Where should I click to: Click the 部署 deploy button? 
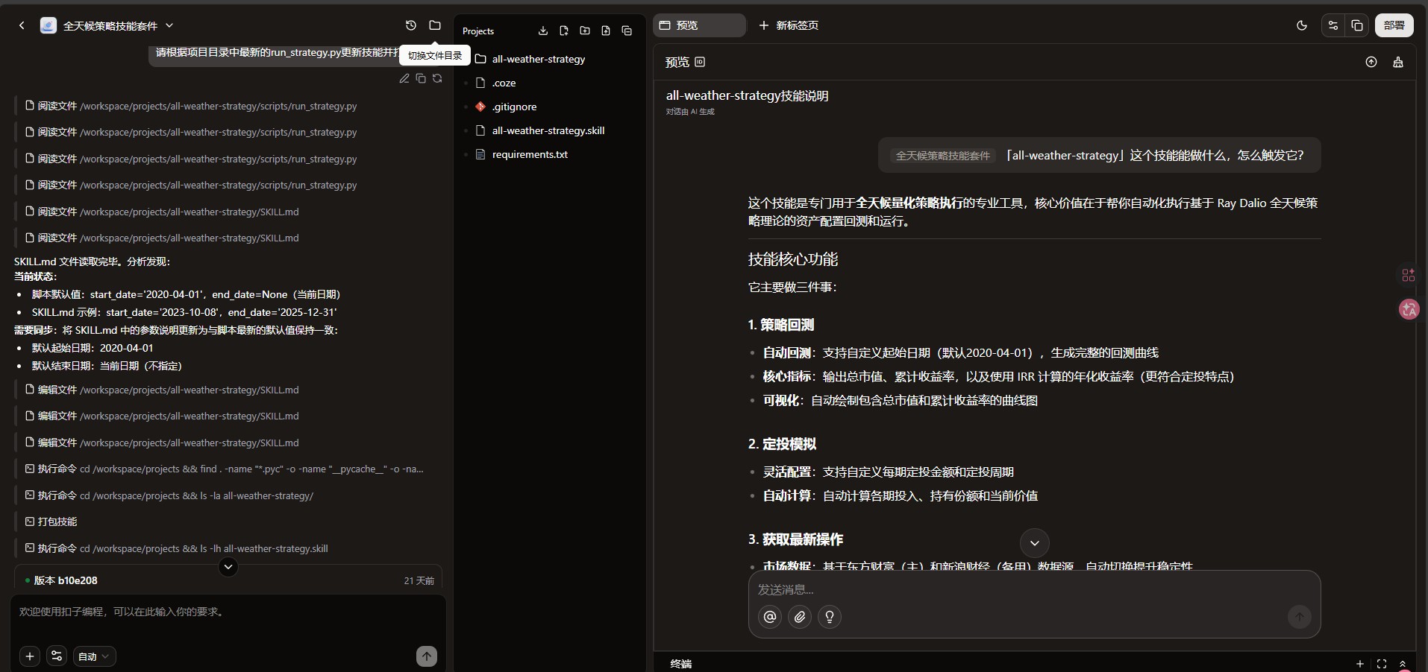(1395, 25)
